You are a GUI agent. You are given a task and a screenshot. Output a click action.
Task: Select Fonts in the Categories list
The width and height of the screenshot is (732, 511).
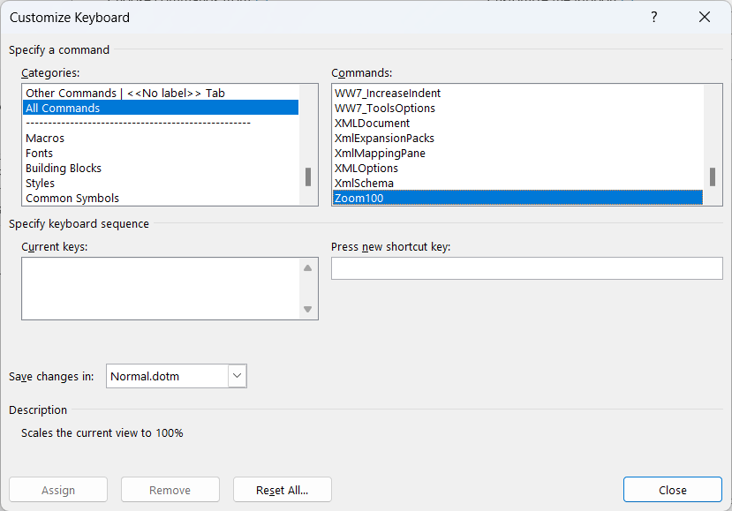pyautogui.click(x=39, y=153)
